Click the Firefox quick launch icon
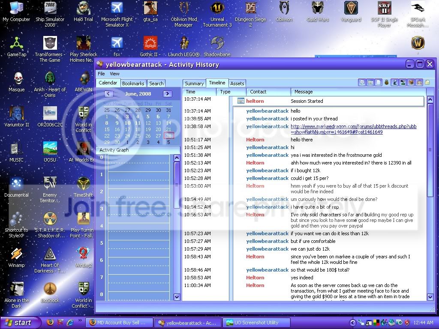The image size is (439, 329). pos(50,322)
